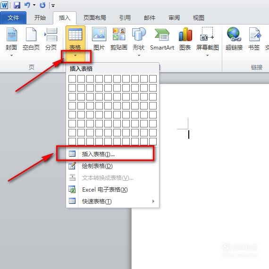Screen dimensions: 269x269
Task: Open 剪贴画 clip art pane
Action: 119,39
